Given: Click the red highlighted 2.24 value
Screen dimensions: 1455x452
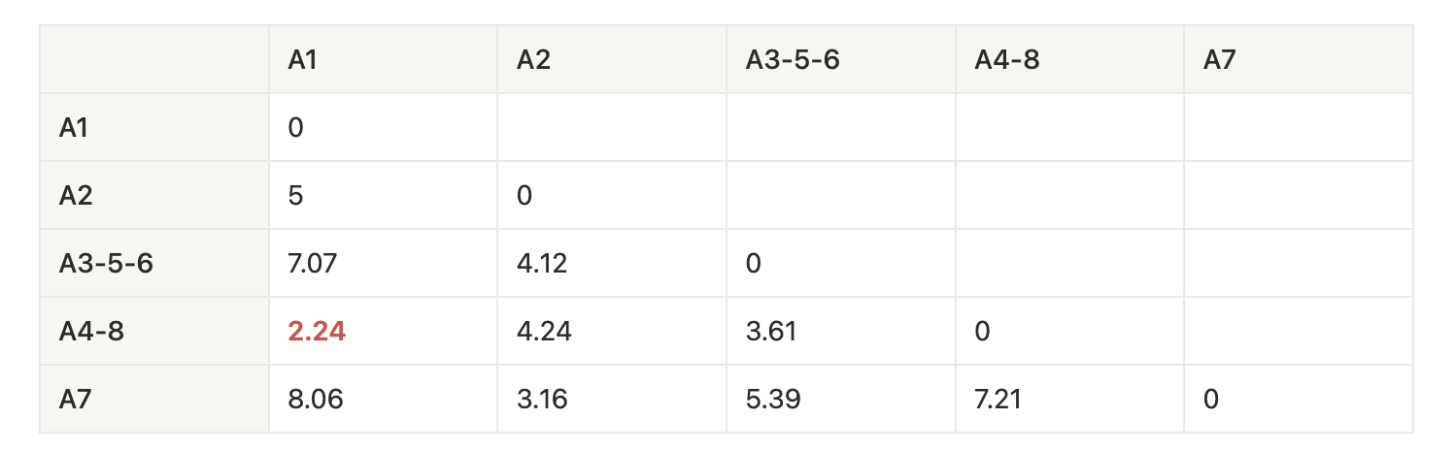Looking at the screenshot, I should pos(317,332).
